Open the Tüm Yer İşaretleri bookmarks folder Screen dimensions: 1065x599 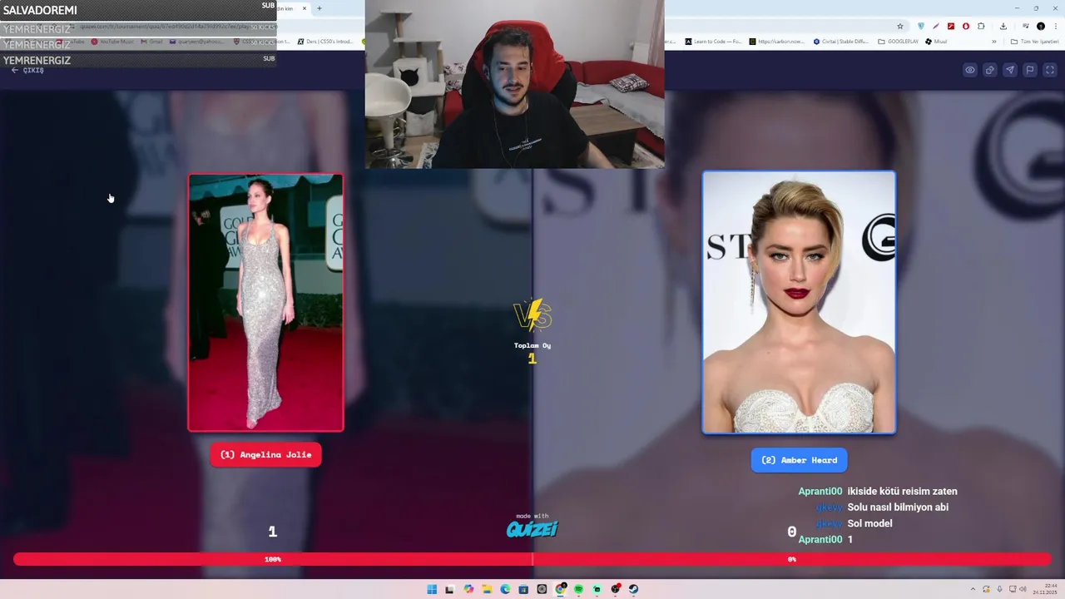[1035, 42]
